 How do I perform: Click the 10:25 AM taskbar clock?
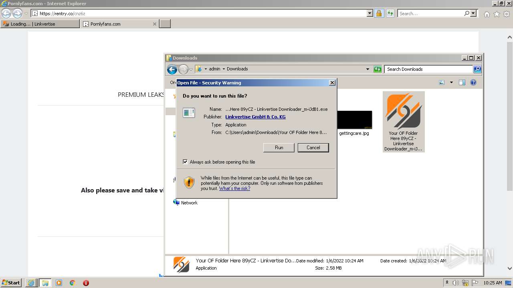click(x=493, y=283)
